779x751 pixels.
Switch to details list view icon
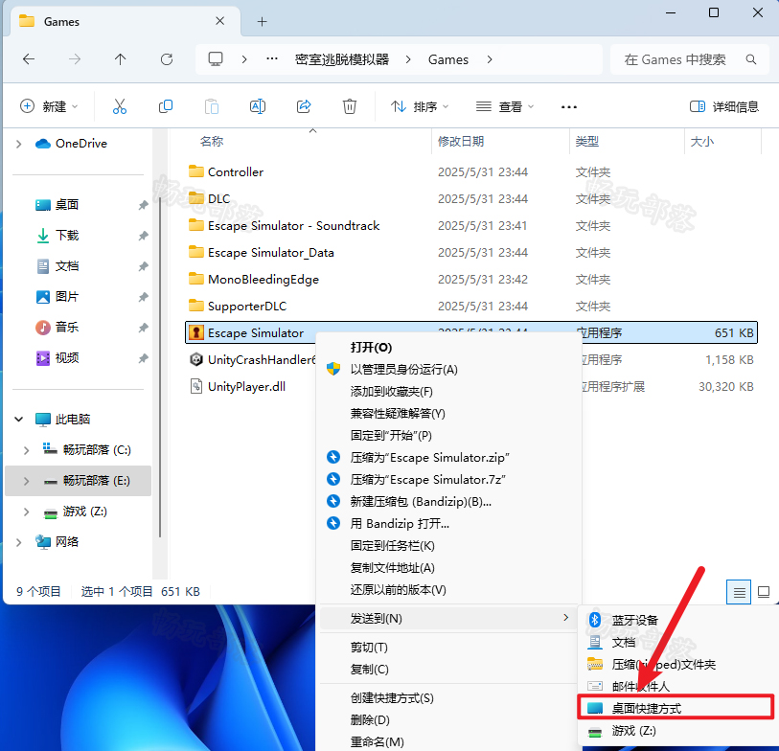(x=739, y=592)
